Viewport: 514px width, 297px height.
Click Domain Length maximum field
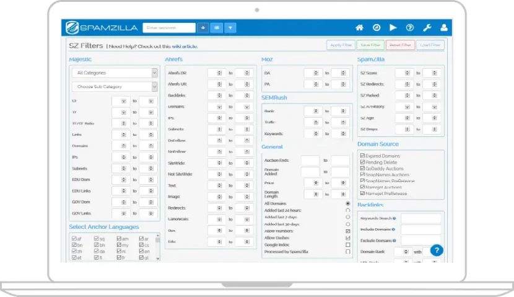click(340, 194)
